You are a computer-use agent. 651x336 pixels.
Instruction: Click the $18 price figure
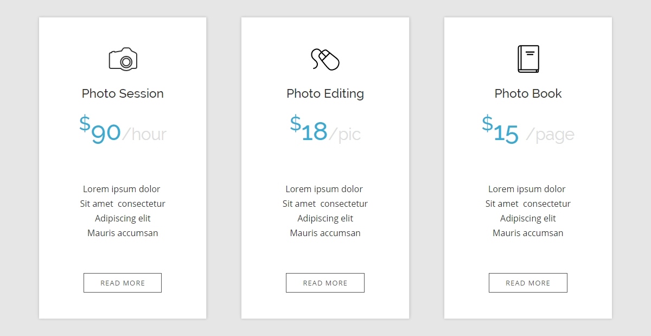[309, 129]
